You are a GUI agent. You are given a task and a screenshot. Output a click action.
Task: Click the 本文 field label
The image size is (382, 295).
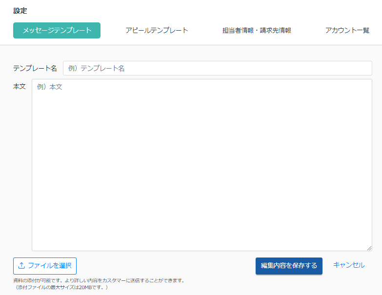point(20,86)
